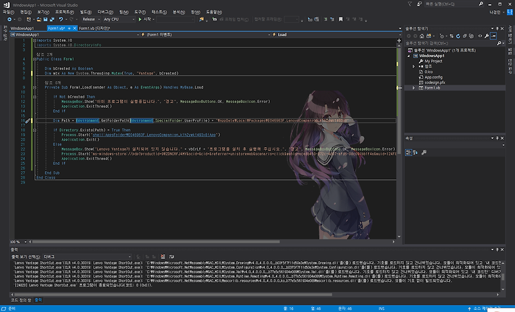
Task: Select the 0.ico file
Action: pyautogui.click(x=428, y=71)
